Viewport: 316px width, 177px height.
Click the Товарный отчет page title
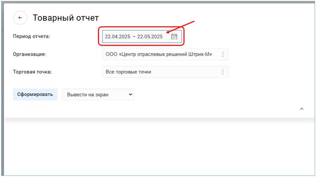click(66, 18)
